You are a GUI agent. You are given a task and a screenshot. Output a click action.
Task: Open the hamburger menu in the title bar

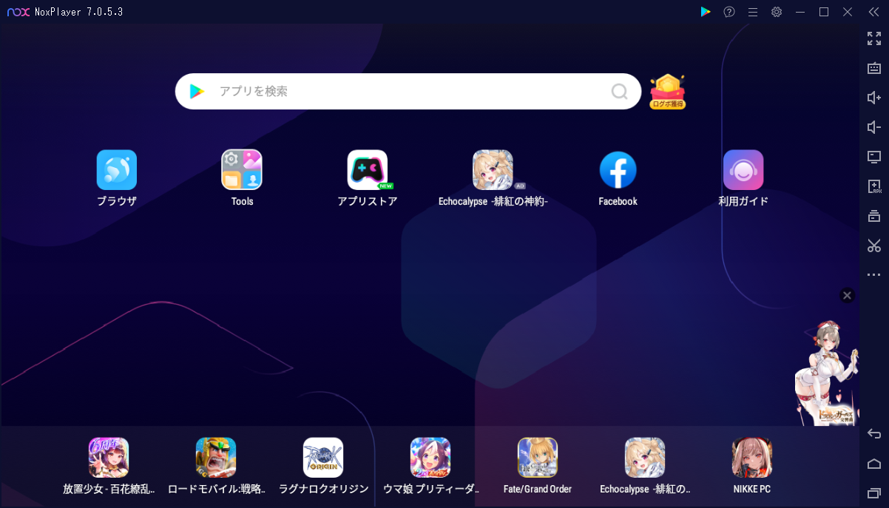click(753, 12)
